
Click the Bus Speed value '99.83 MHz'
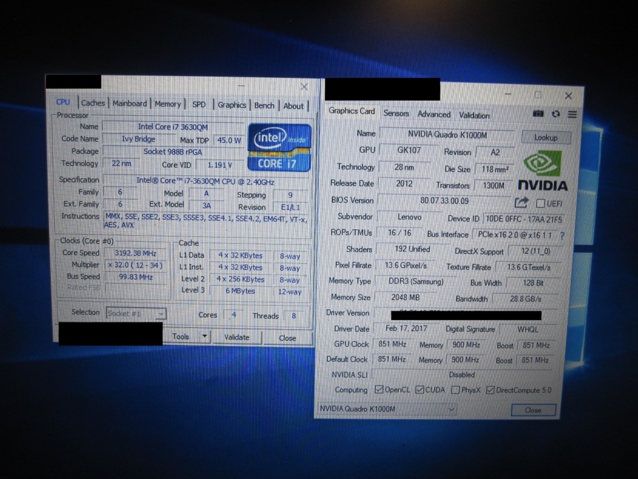(x=135, y=277)
